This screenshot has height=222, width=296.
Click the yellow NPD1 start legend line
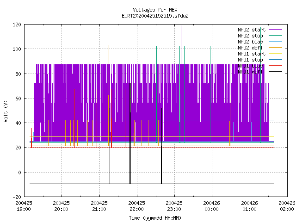275,54
